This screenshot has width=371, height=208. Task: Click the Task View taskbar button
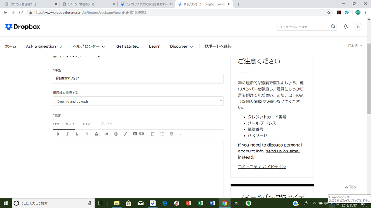coord(100,203)
